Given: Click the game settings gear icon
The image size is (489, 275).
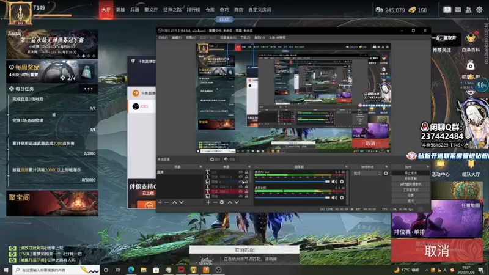Looking at the screenshot, I should pyautogui.click(x=479, y=10).
